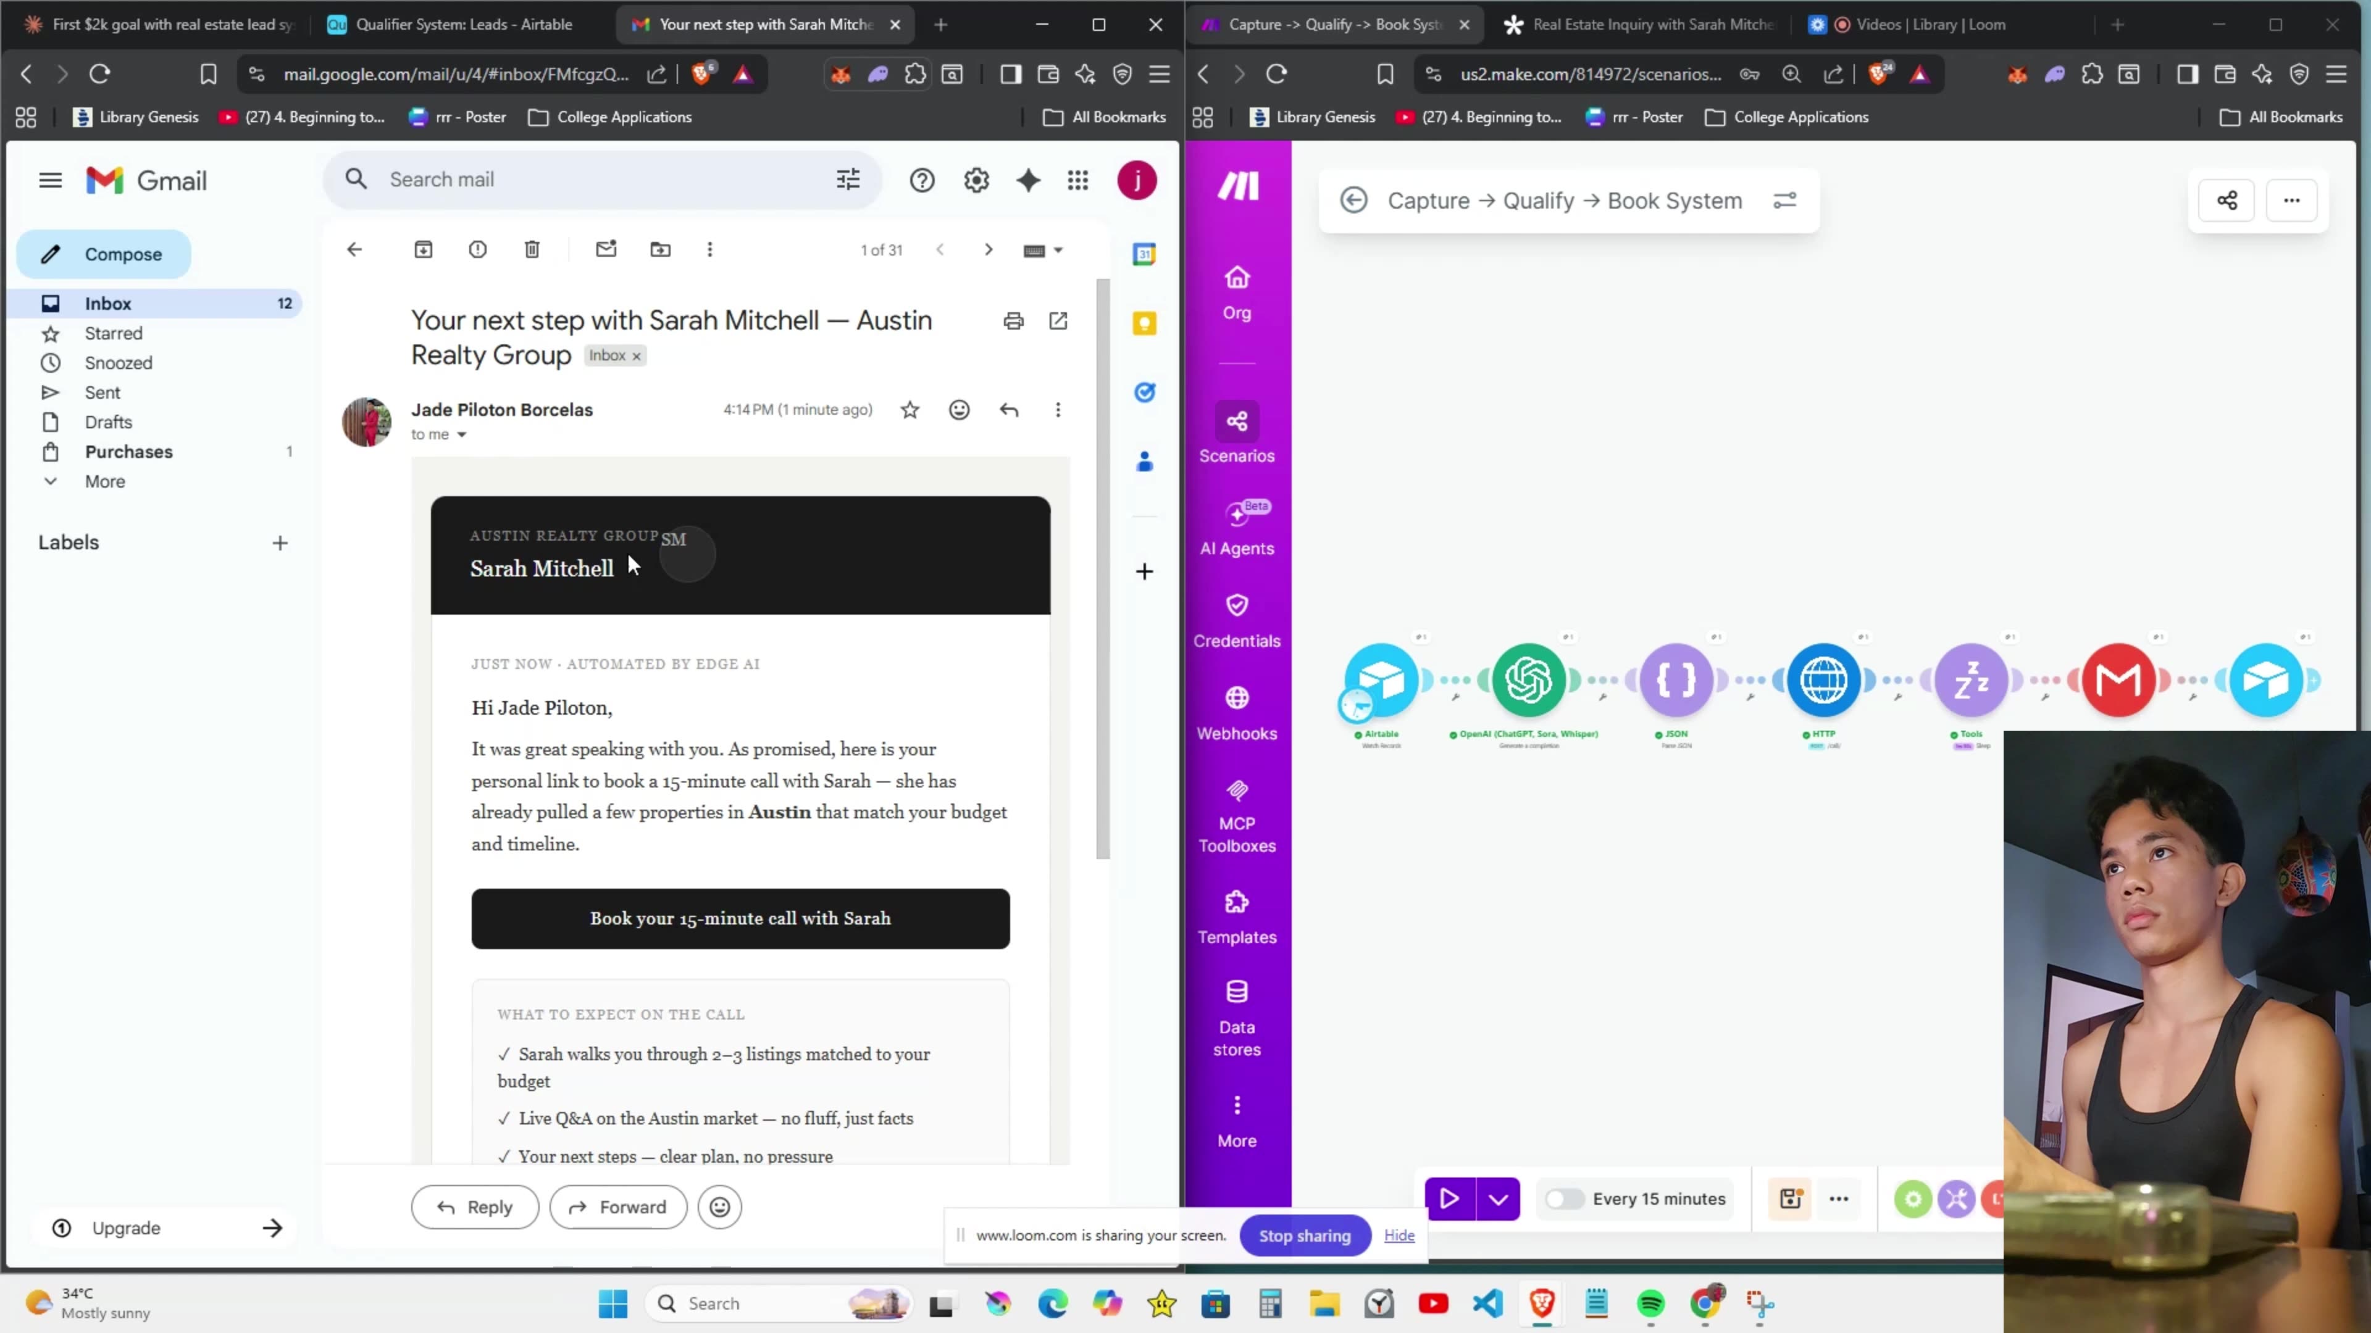Open the Make scenario share icon

(2227, 201)
